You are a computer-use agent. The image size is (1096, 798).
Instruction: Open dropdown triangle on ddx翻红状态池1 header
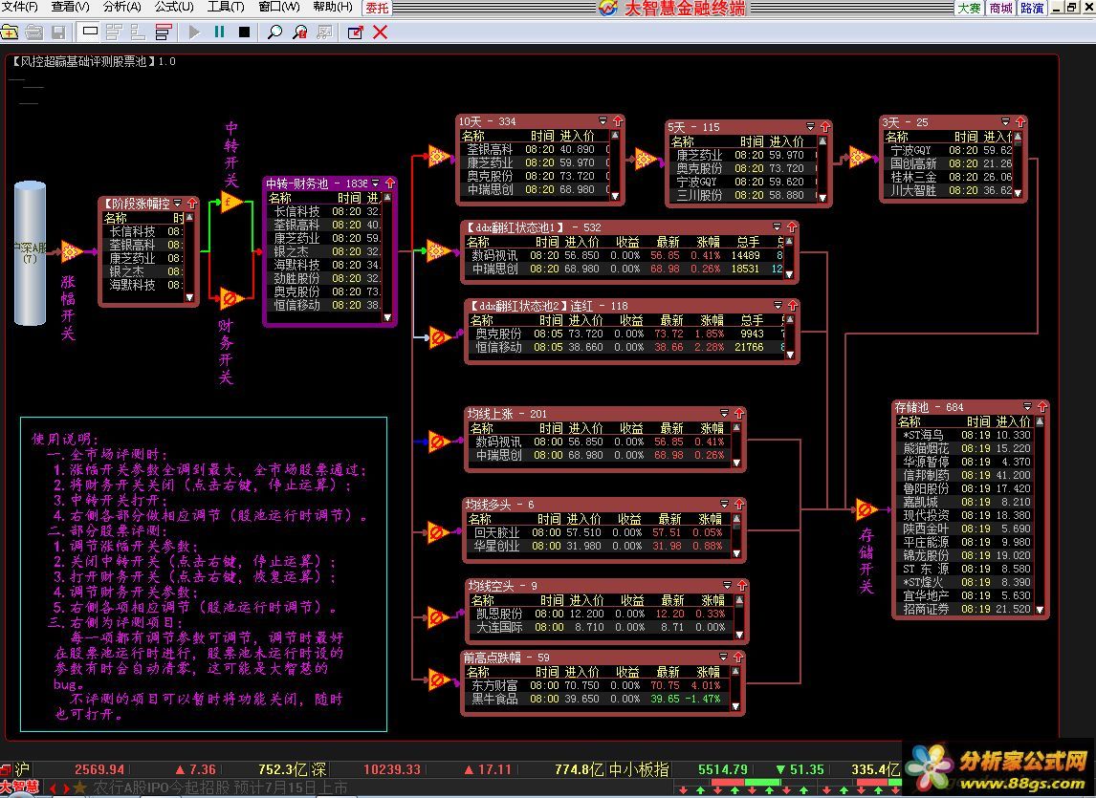click(x=777, y=226)
